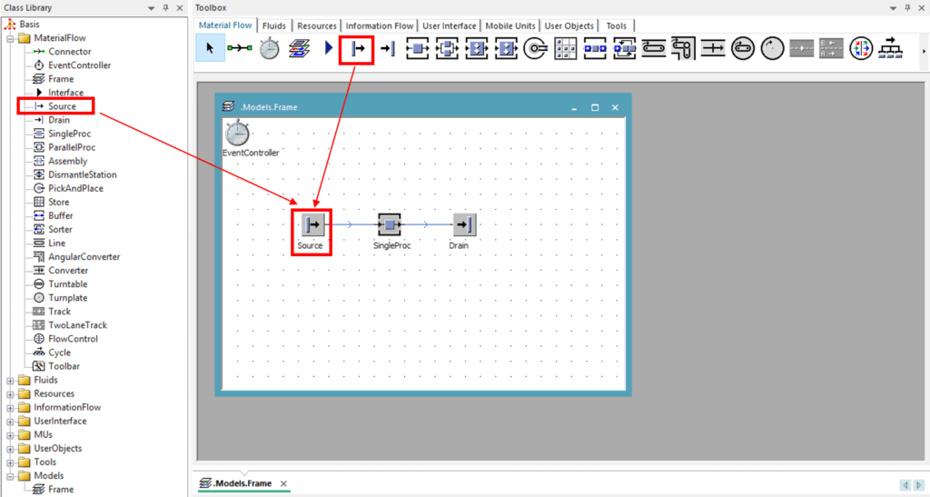Viewport: 930px width, 497px height.
Task: Expand the InformationFlow folder in the Class Library
Action: 10,407
